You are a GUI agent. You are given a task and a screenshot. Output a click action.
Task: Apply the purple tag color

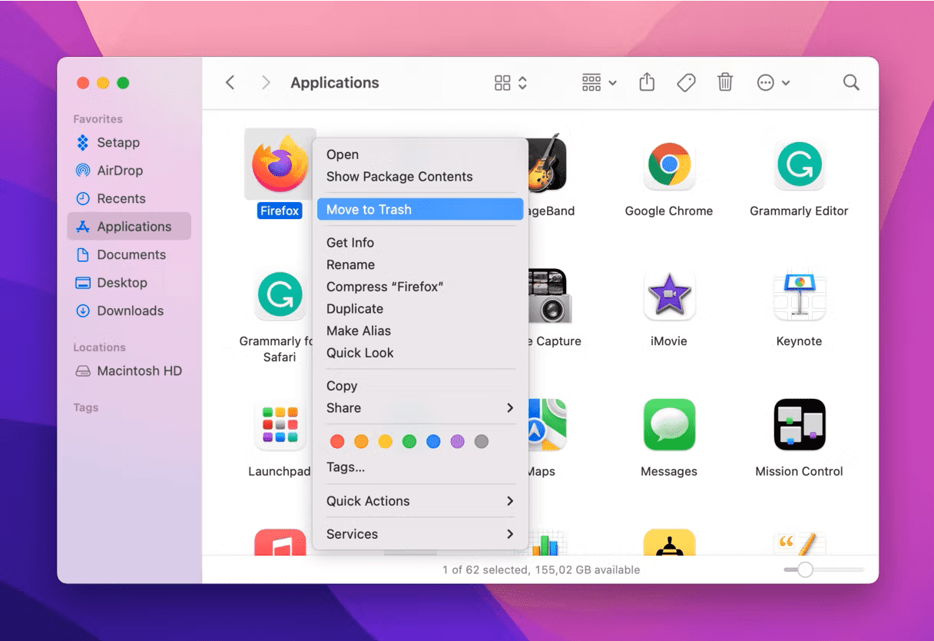457,441
